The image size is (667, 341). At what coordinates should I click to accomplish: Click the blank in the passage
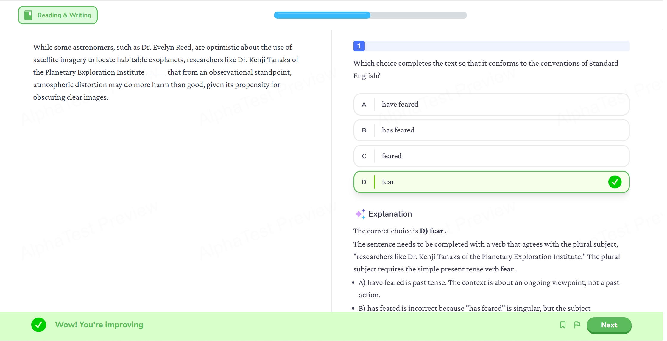pos(156,72)
